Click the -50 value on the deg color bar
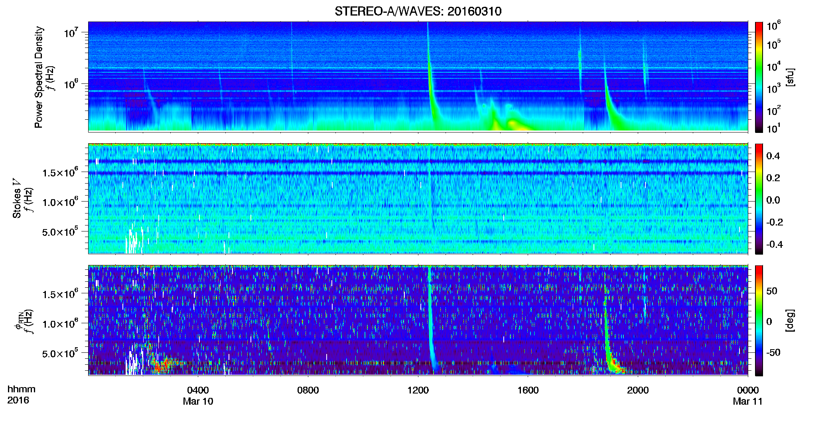 (x=773, y=352)
